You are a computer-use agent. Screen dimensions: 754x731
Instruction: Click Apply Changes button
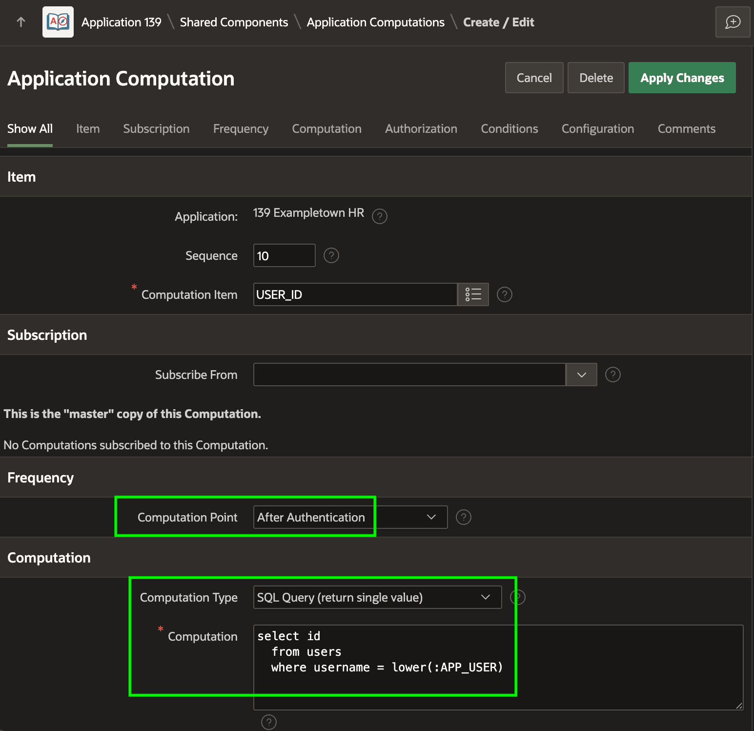682,78
